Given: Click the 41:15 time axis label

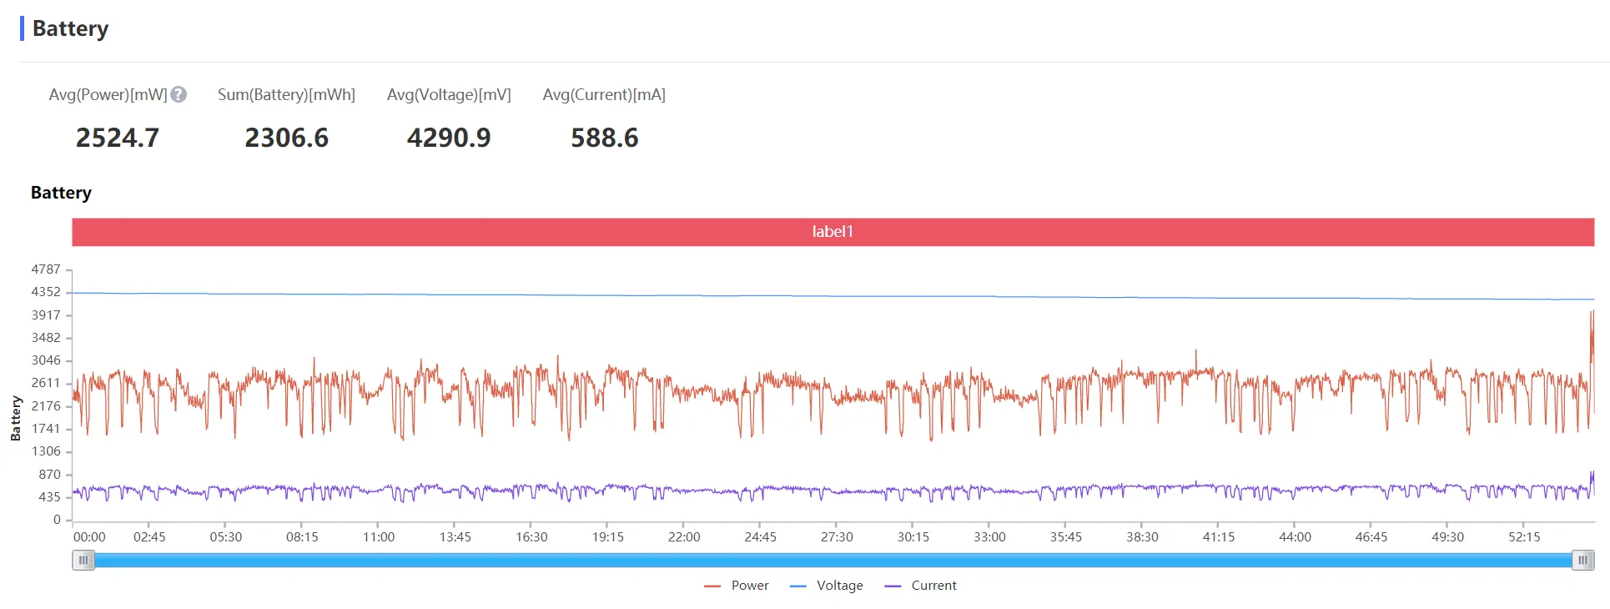Looking at the screenshot, I should point(1219,537).
